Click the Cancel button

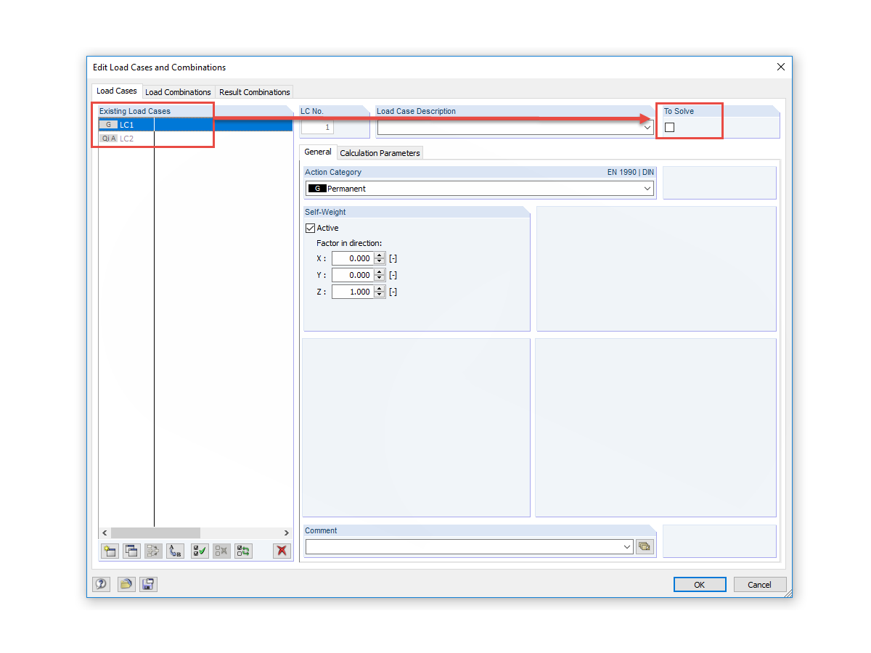point(760,585)
